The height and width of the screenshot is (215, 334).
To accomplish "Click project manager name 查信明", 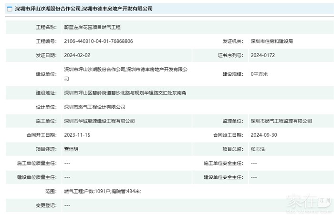I will tap(72, 149).
